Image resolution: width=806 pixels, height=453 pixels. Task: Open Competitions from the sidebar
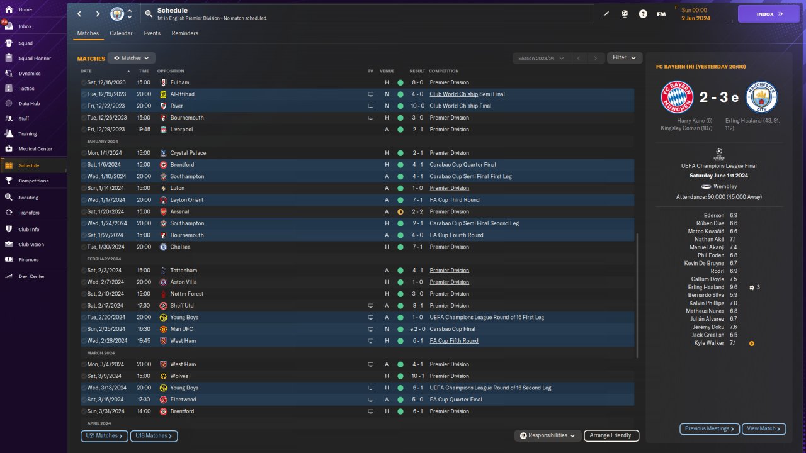(x=33, y=181)
